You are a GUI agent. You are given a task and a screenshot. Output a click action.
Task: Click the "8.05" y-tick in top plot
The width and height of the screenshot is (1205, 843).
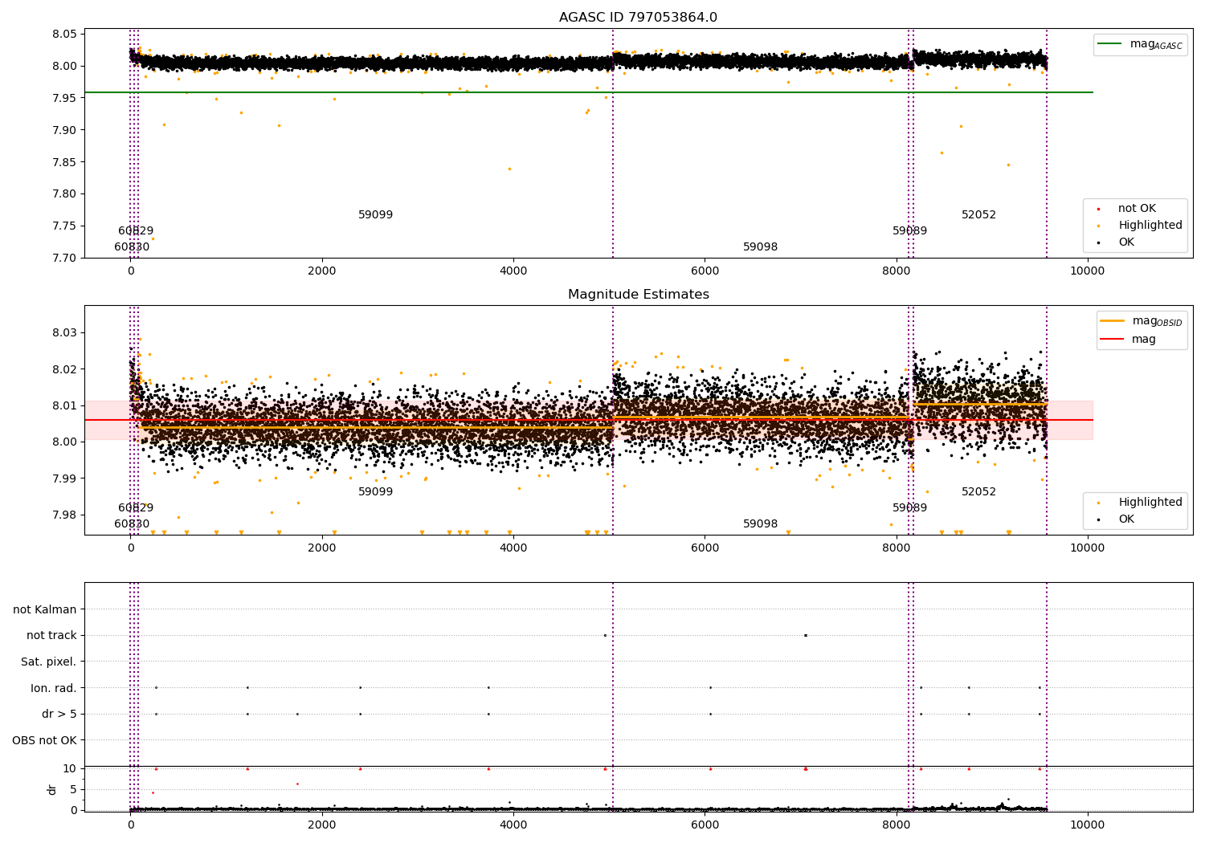click(65, 34)
